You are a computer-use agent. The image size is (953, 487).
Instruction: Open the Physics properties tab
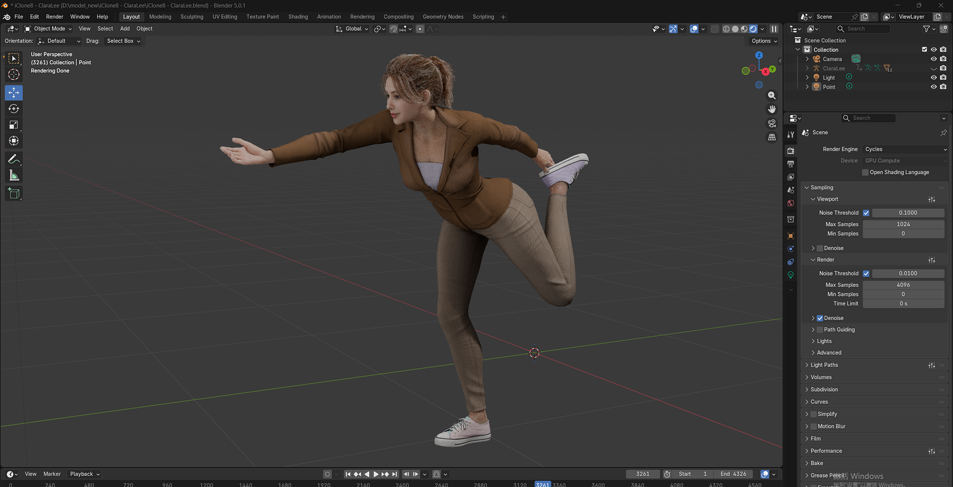(x=791, y=249)
